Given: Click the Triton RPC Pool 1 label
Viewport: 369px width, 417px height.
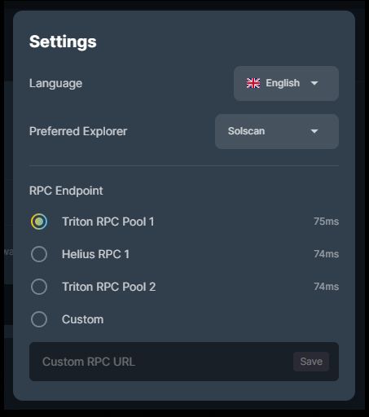Looking at the screenshot, I should [x=108, y=222].
